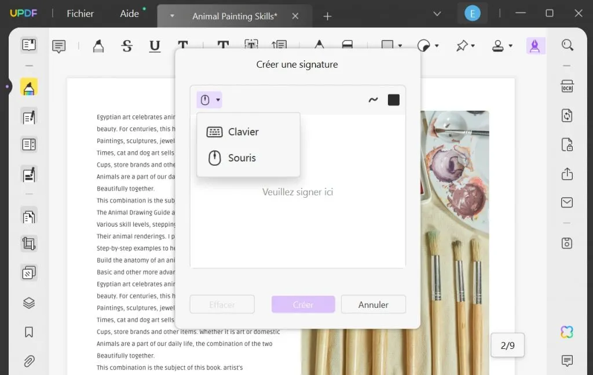Open the Fichier menu
This screenshot has width=593, height=375.
(x=80, y=14)
